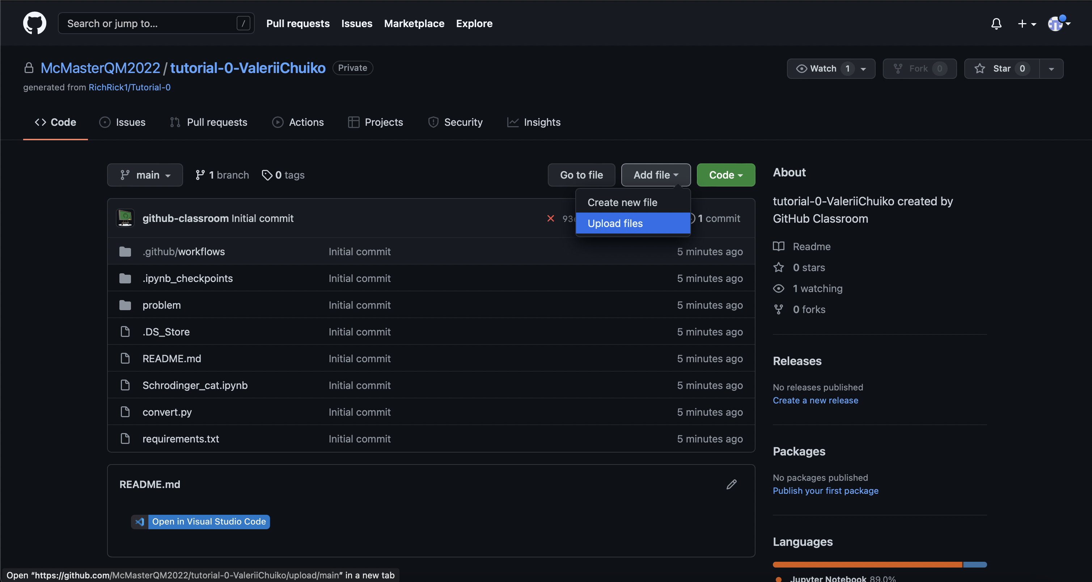Click the Schrodinger_cat.ipynb file icon

coord(125,385)
